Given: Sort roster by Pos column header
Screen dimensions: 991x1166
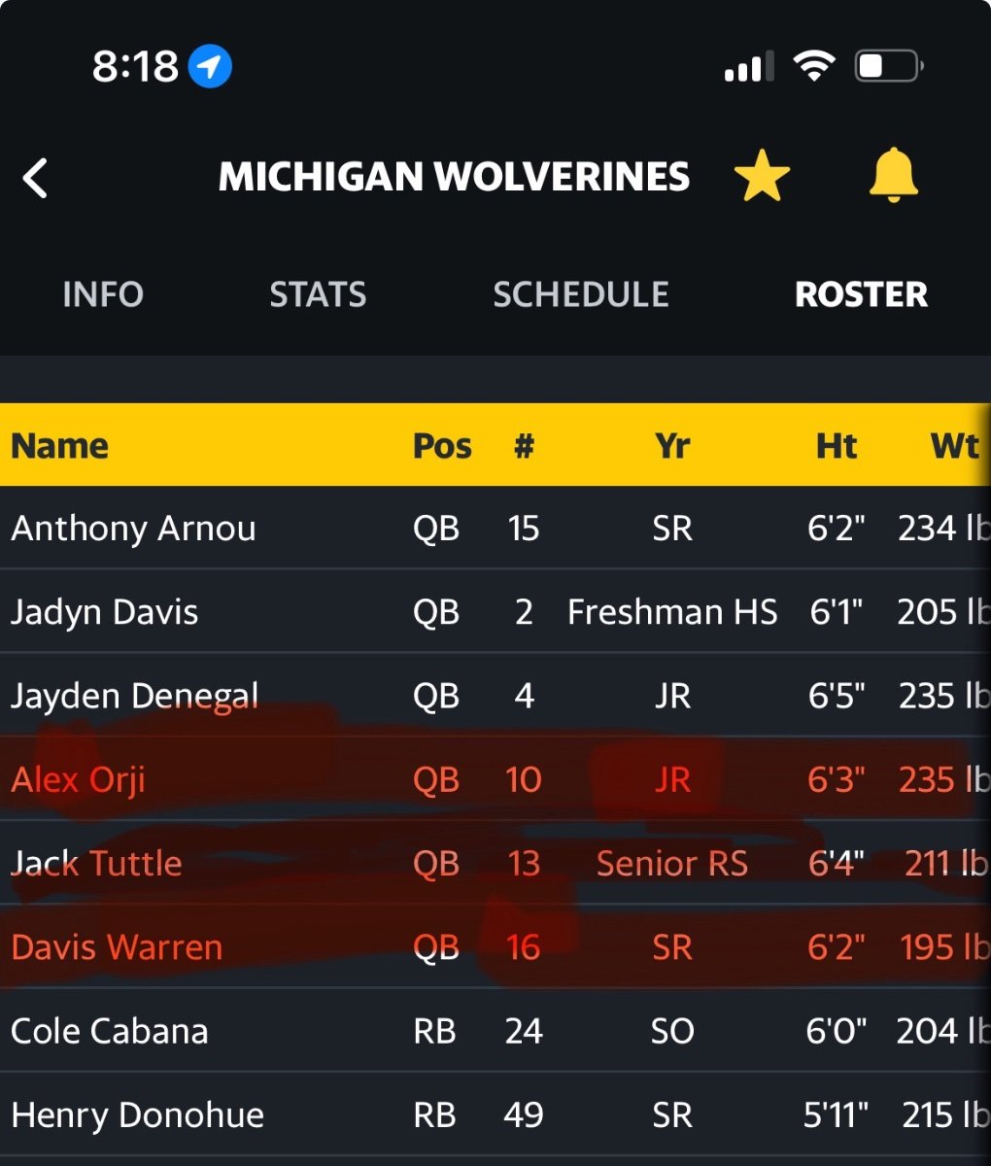Looking at the screenshot, I should coord(442,446).
